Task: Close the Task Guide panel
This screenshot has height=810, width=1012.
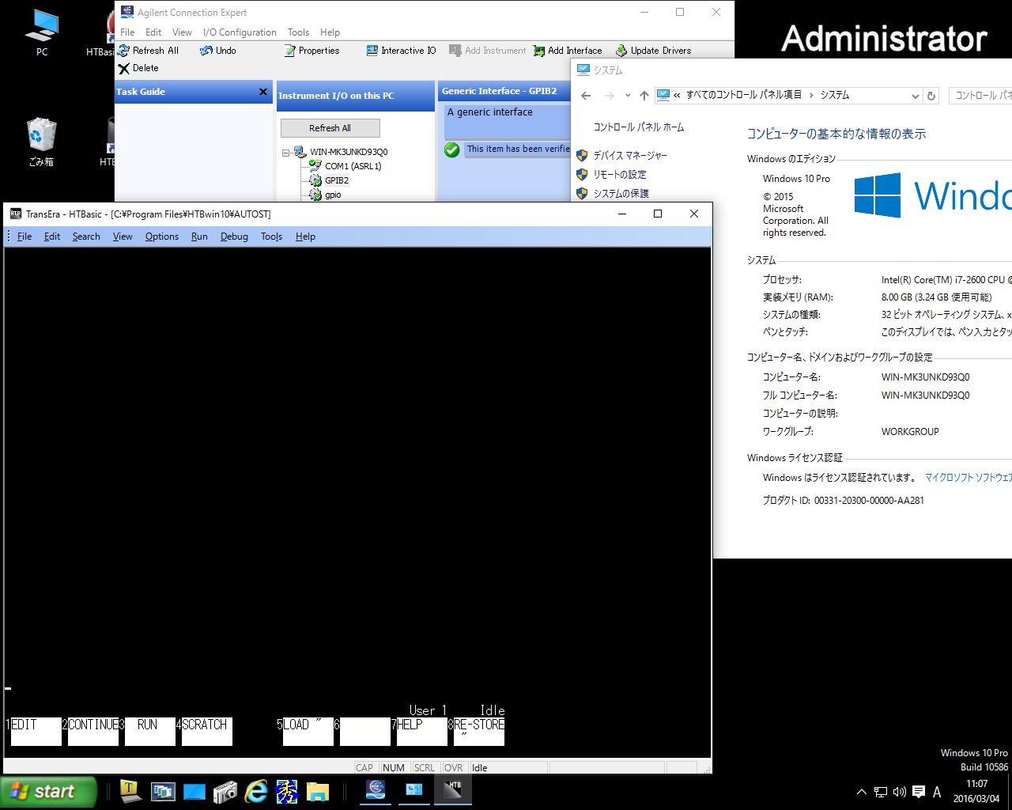Action: pos(263,92)
